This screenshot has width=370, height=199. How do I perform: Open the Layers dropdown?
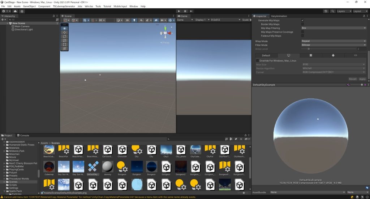point(344,11)
